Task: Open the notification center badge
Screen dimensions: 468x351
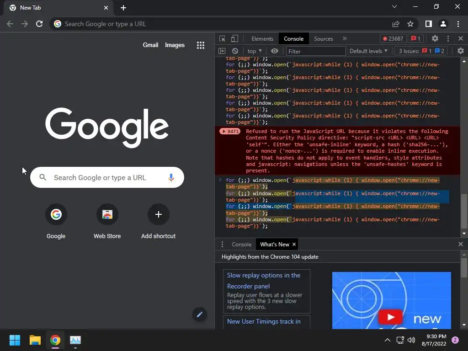Action: click(455, 340)
